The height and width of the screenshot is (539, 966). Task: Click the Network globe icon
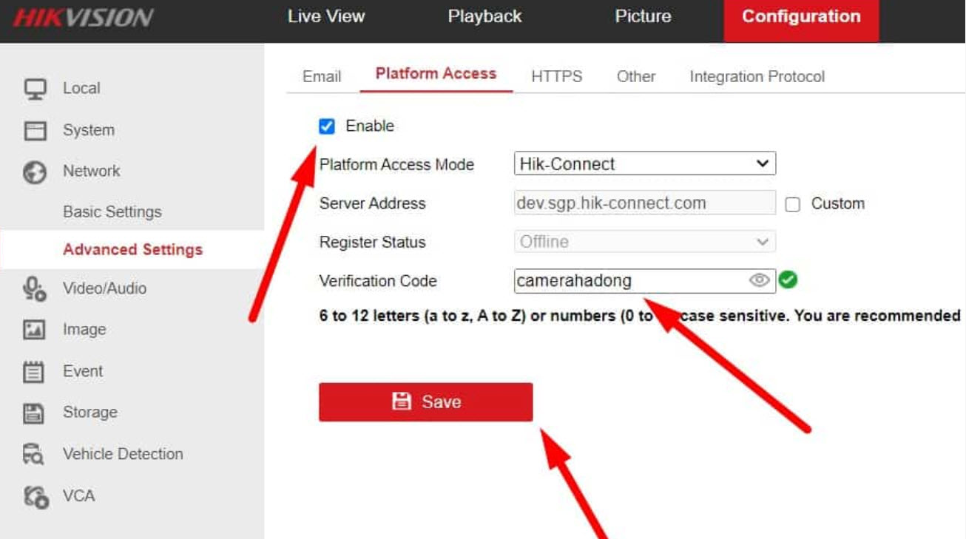click(35, 172)
